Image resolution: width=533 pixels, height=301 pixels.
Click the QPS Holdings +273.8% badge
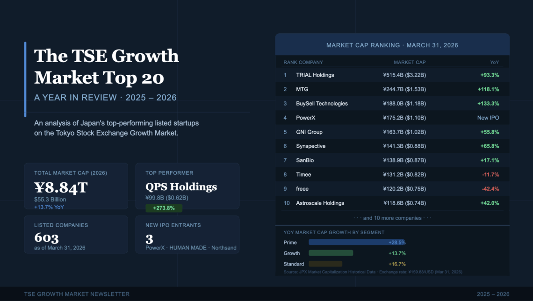(x=164, y=208)
